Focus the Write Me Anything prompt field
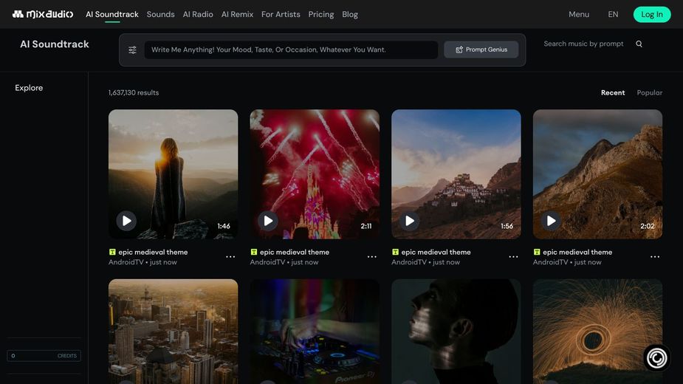The image size is (683, 384). tap(291, 50)
